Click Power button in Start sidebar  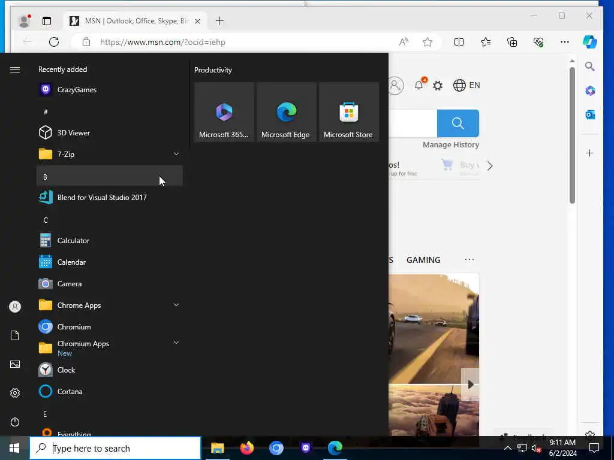pyautogui.click(x=15, y=422)
